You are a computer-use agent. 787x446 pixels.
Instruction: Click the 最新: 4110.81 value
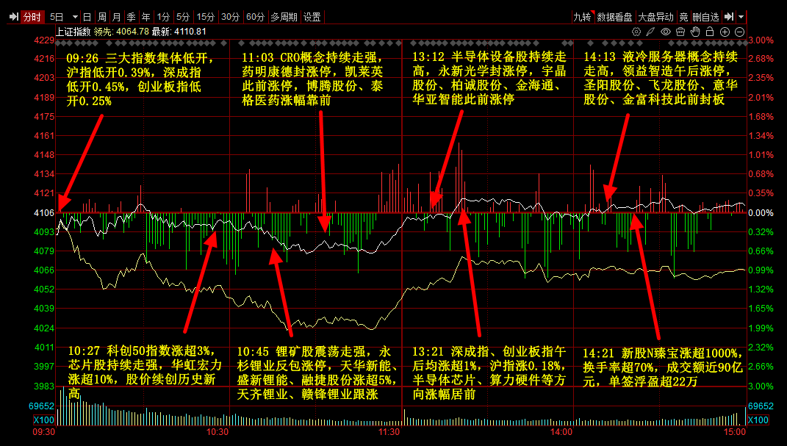point(179,32)
